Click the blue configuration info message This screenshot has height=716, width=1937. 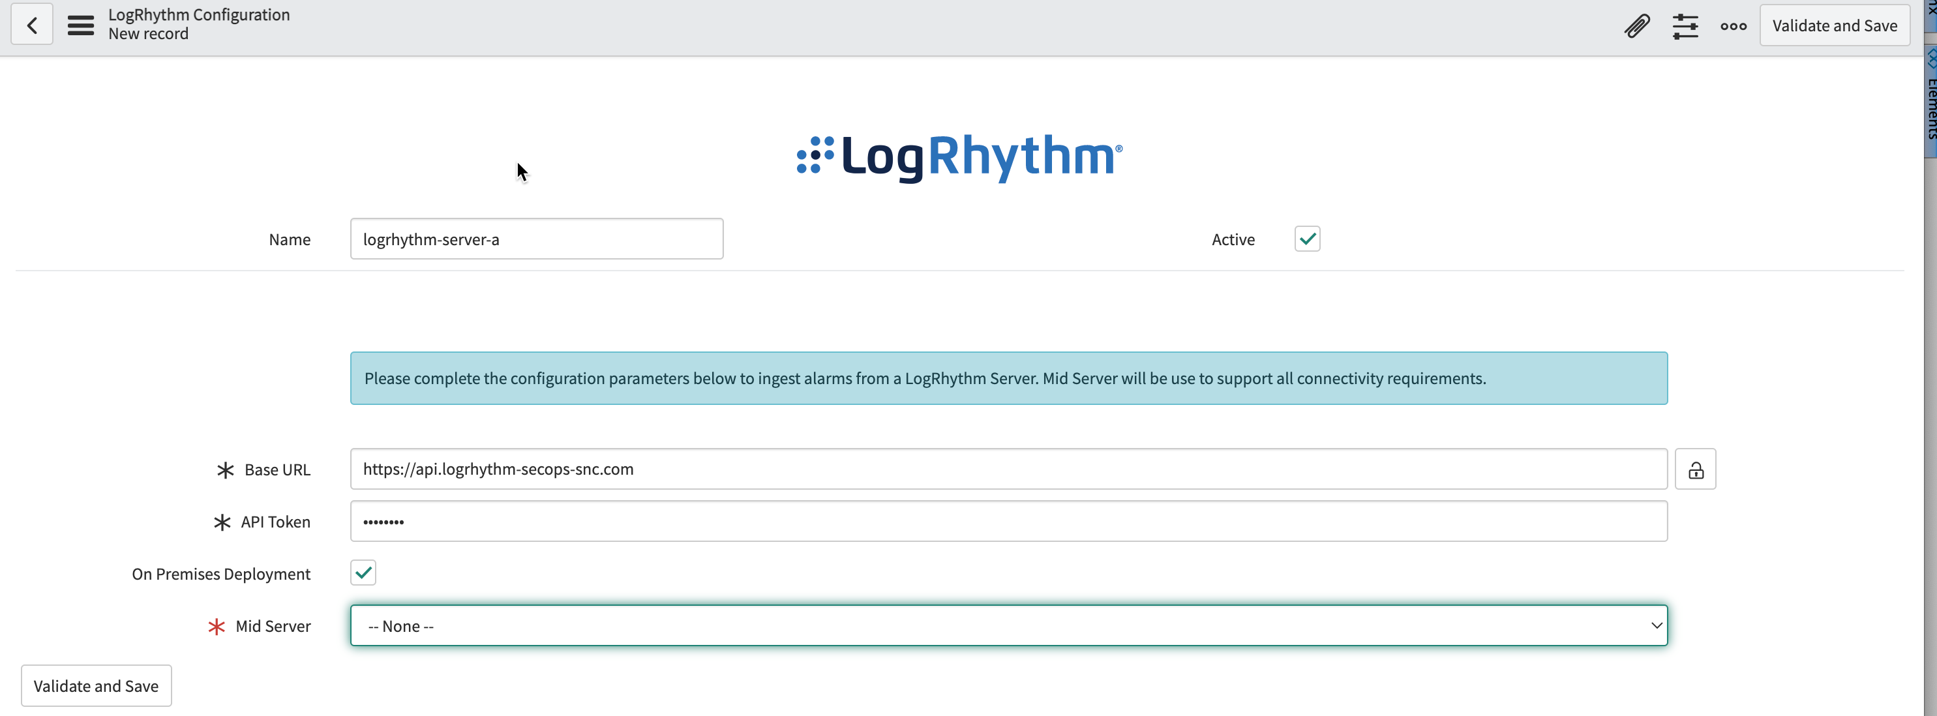pos(1008,378)
